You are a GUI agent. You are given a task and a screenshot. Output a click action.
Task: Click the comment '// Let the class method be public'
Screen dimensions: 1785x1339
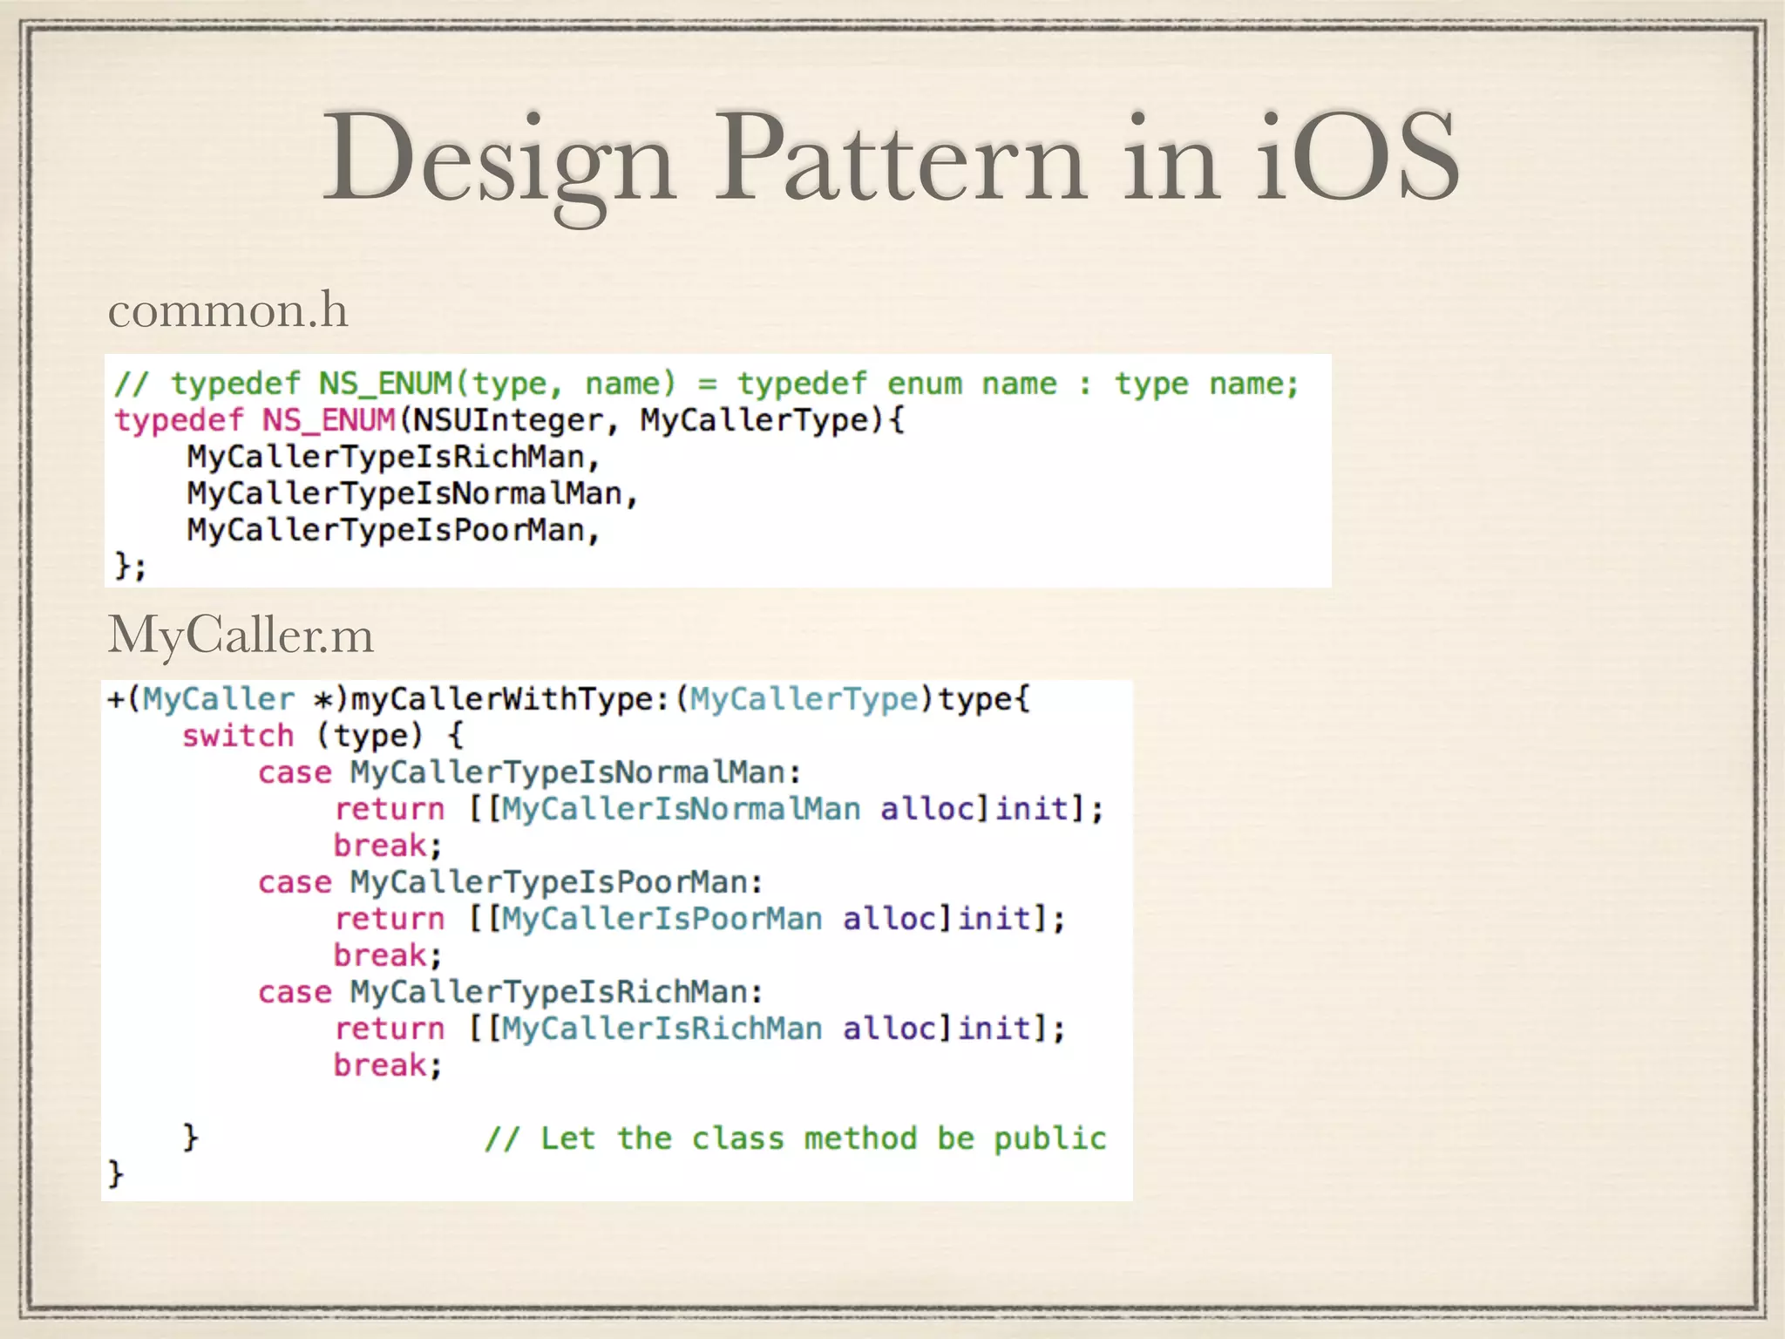(x=796, y=1138)
